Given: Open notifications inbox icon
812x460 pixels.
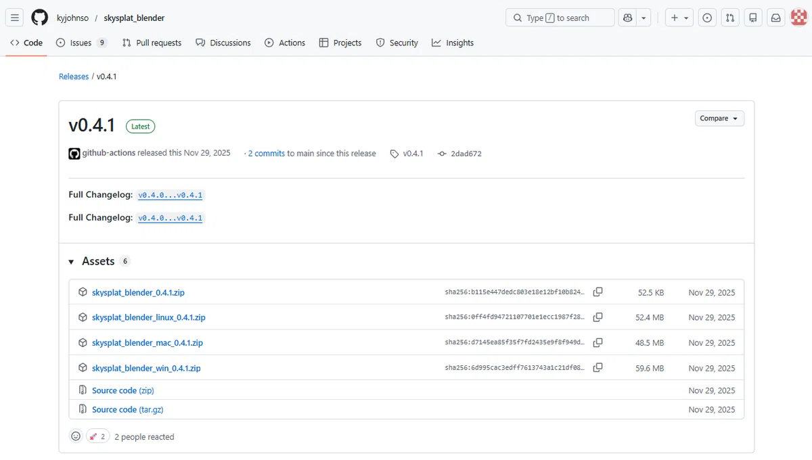Looking at the screenshot, I should [x=776, y=18].
